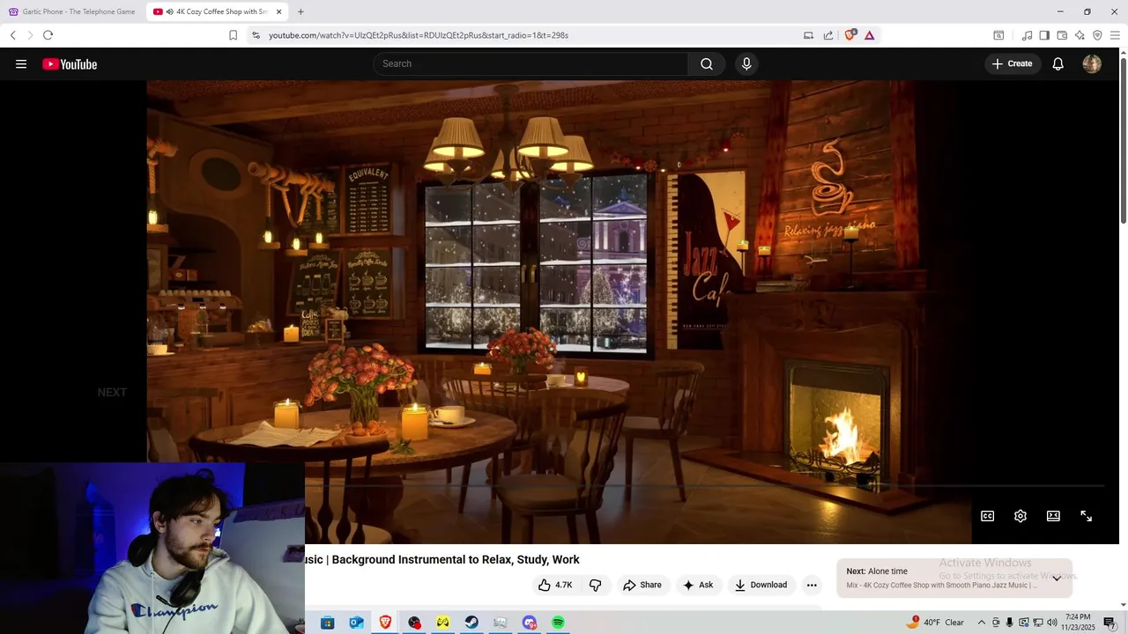The image size is (1128, 634).
Task: Expand the Next: Alone time playlist panel
Action: (1057, 579)
